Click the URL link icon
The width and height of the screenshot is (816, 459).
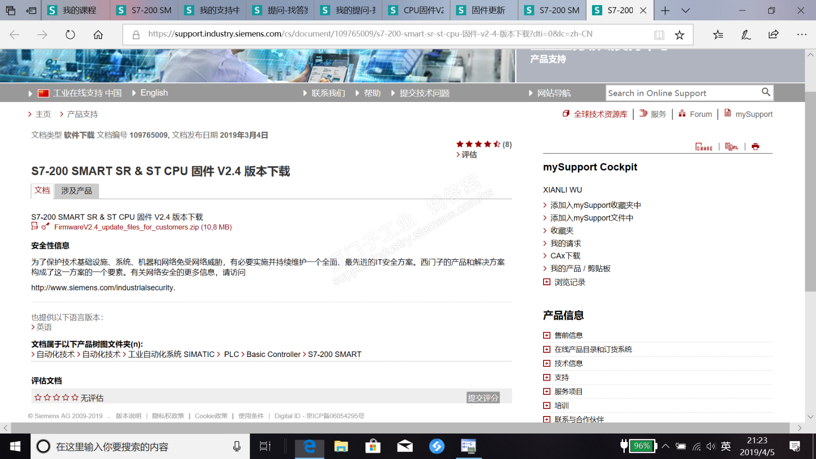pos(731,147)
